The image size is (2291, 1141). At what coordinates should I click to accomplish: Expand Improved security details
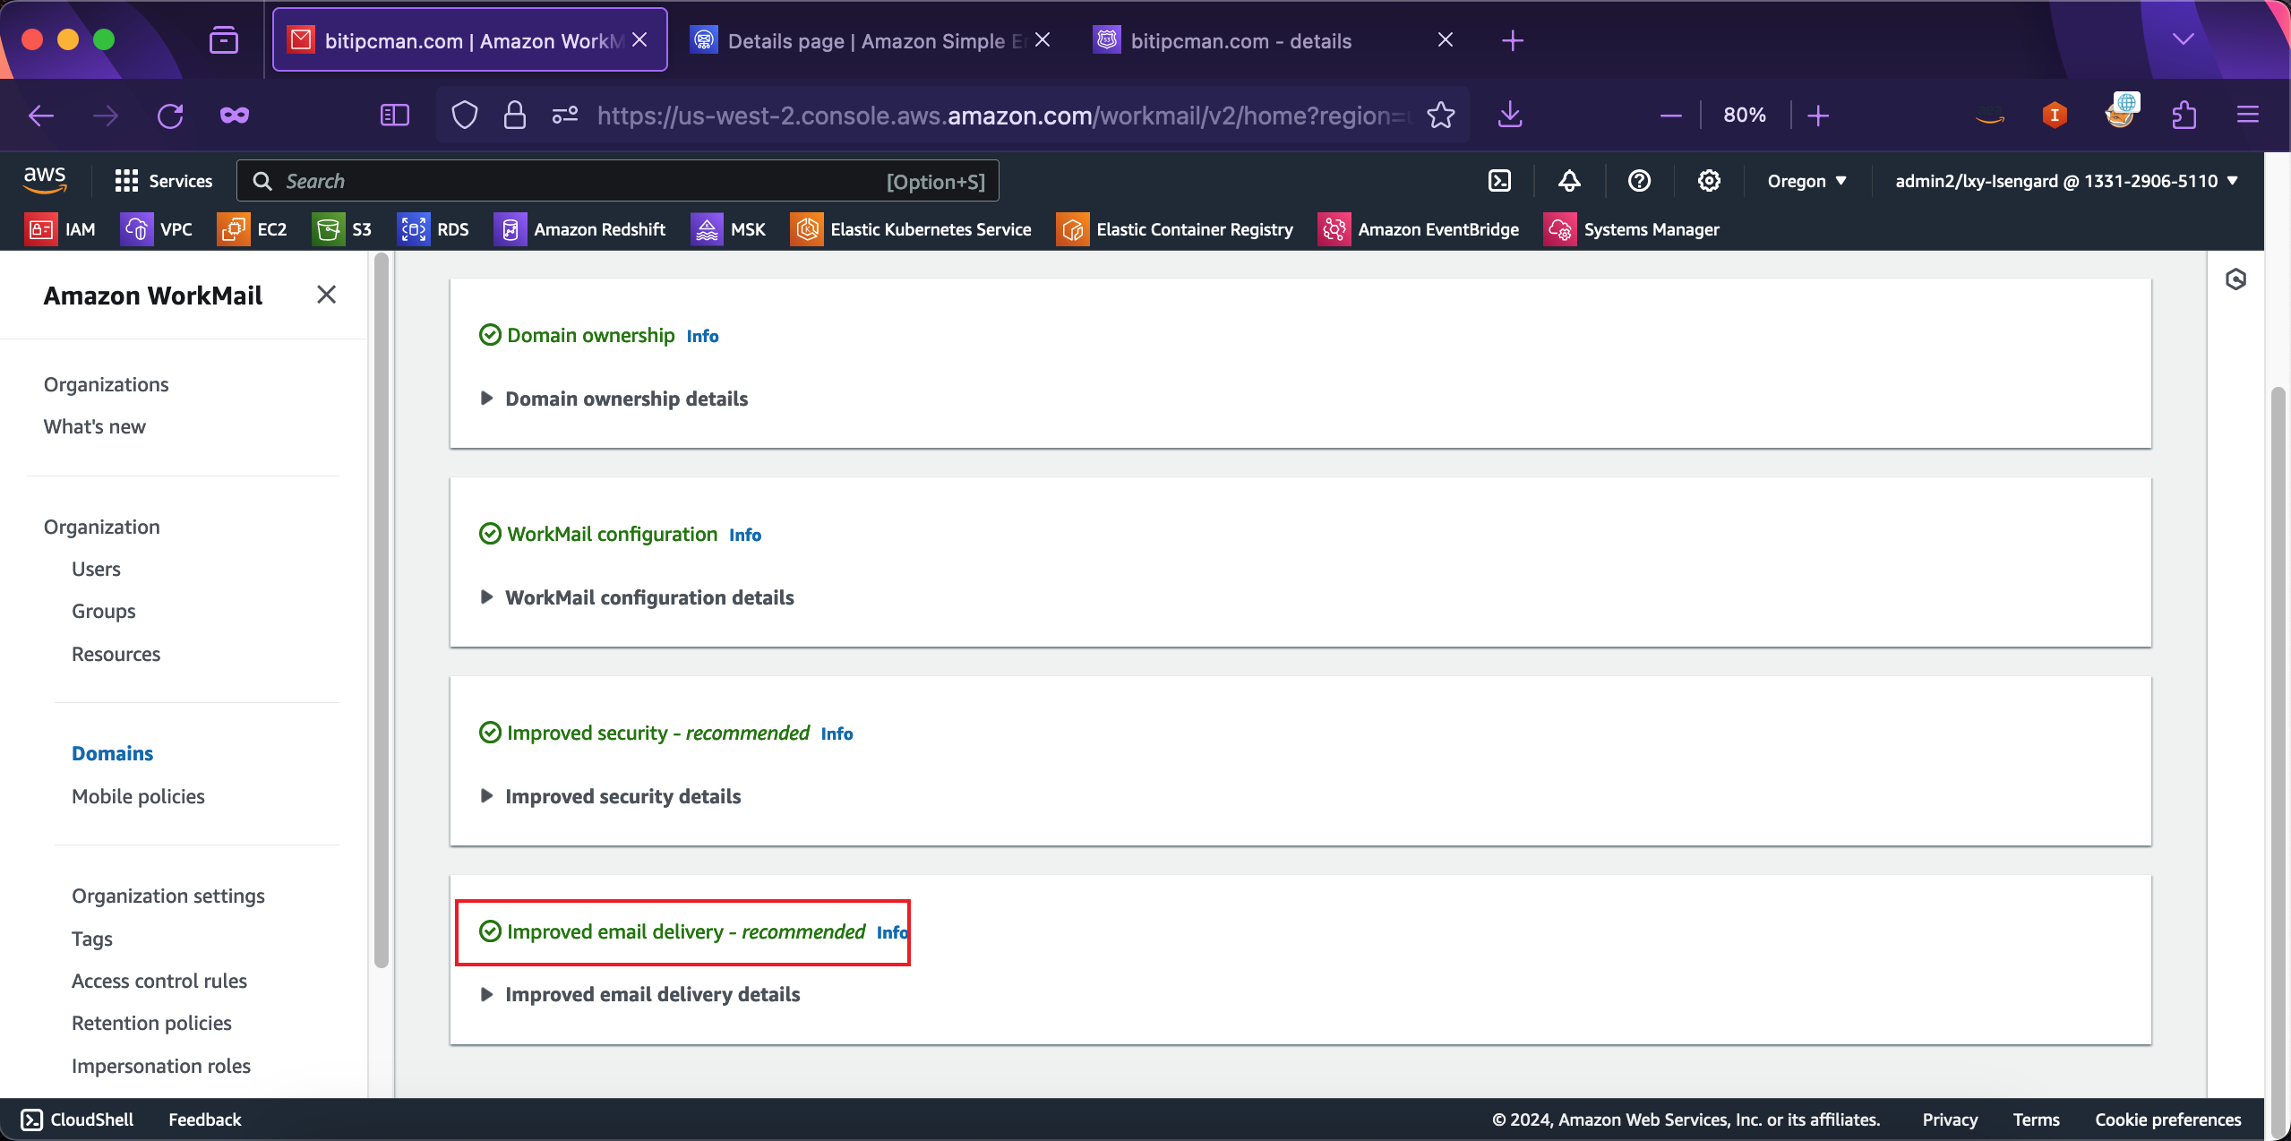click(611, 796)
